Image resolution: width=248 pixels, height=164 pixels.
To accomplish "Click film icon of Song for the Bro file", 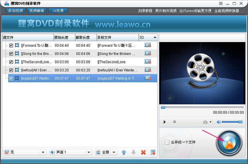I will pos(17,54).
